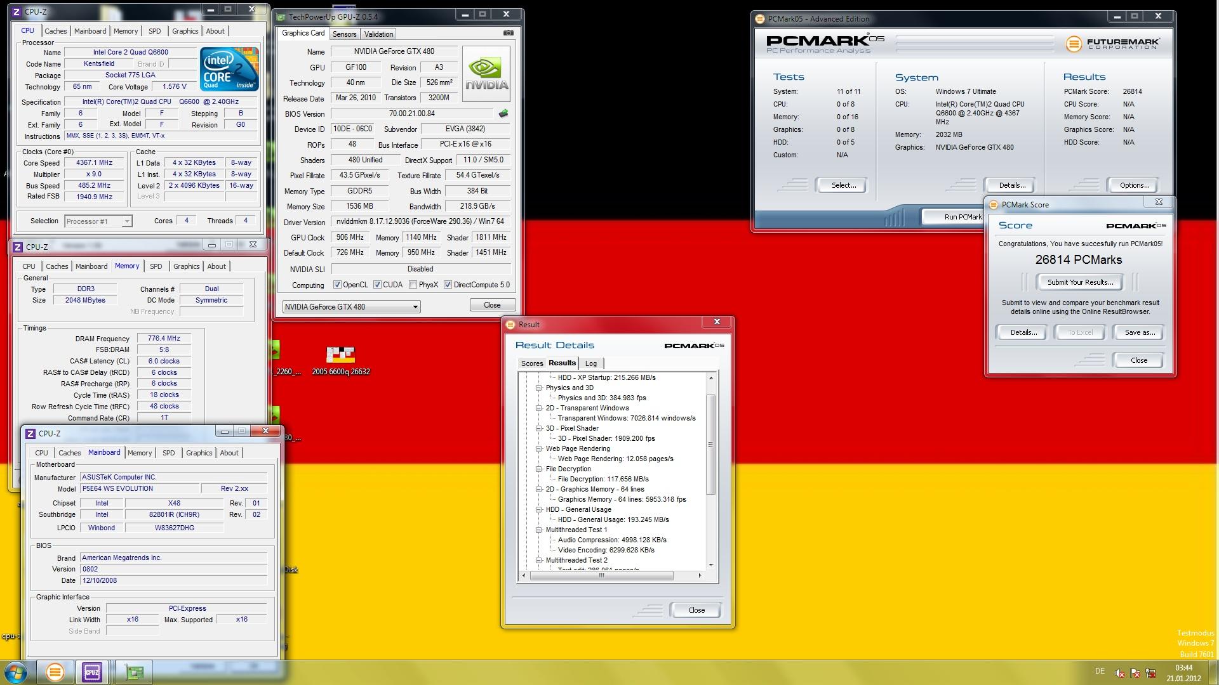Click the GPU-Z camera screenshot icon

[x=508, y=33]
